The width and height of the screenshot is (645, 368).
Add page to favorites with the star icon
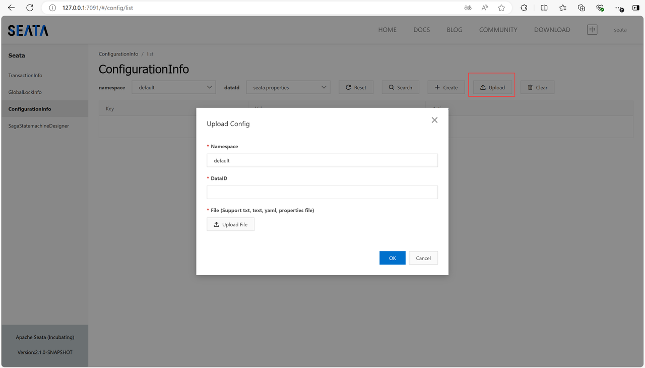click(501, 8)
